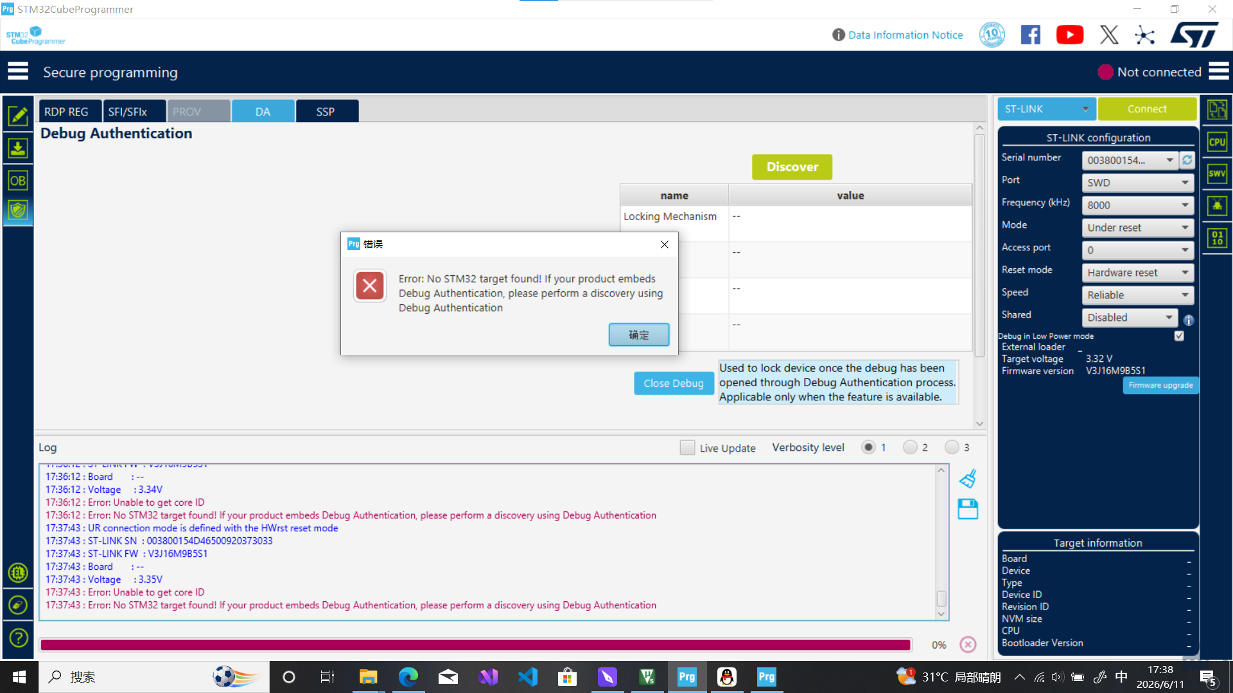Open the Memory & File editing sidebar icon
Viewport: 1233px width, 693px height.
point(18,116)
